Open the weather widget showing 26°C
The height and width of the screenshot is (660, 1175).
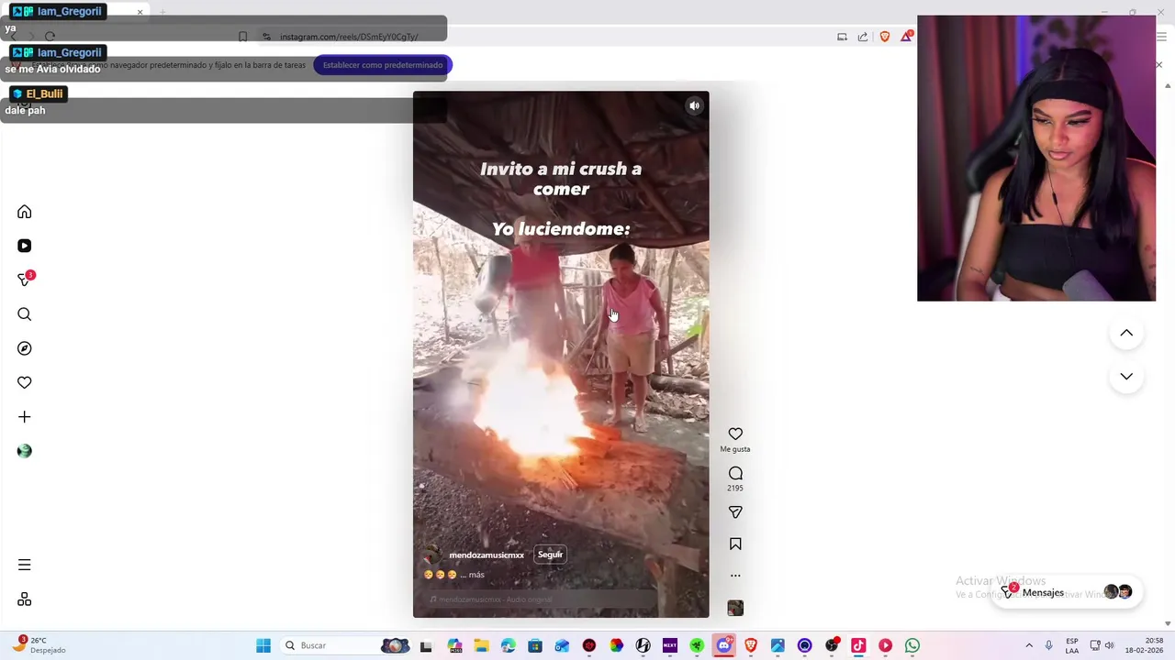[x=40, y=645]
